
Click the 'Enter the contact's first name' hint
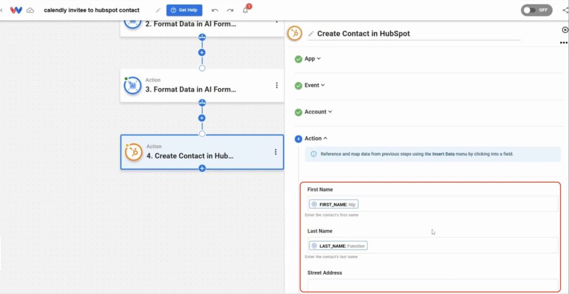pos(332,215)
